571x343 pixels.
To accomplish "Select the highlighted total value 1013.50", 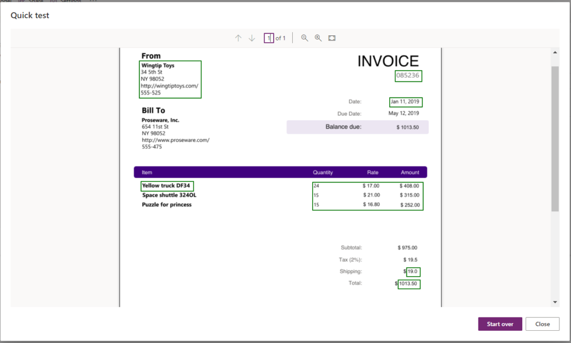I will click(x=409, y=284).
